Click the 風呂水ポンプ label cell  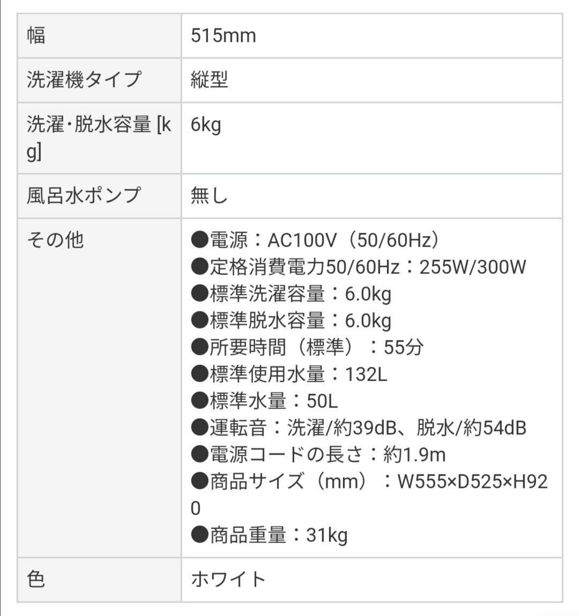click(84, 195)
